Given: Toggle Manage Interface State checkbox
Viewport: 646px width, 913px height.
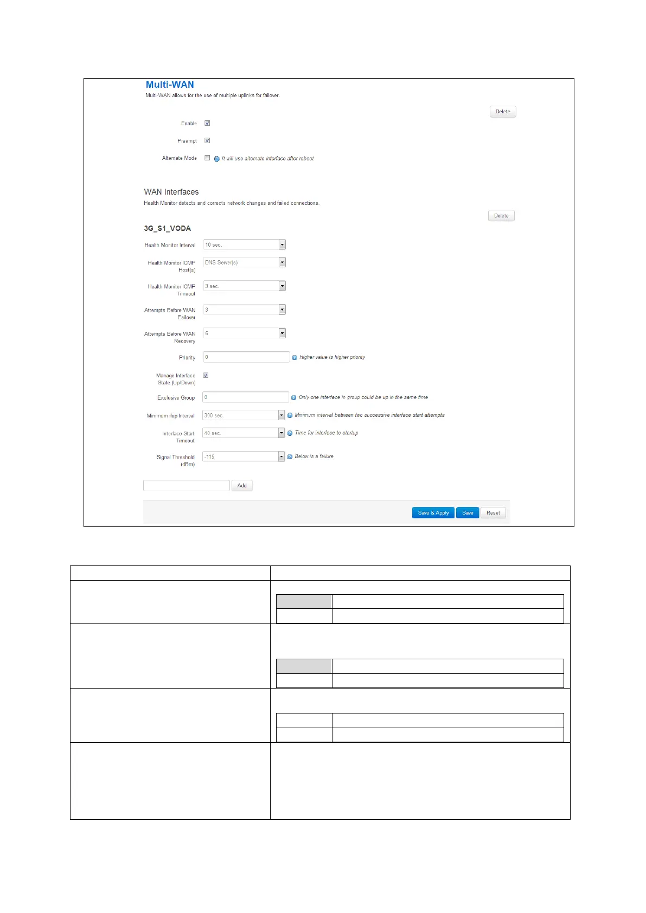Looking at the screenshot, I should pyautogui.click(x=206, y=375).
